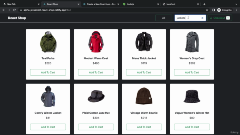Click the Teal Parka product name
This screenshot has height=135, width=240.
(x=48, y=58)
